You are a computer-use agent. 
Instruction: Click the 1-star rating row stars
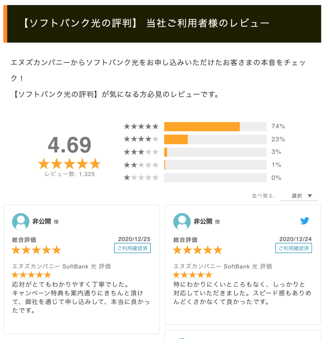(x=141, y=178)
